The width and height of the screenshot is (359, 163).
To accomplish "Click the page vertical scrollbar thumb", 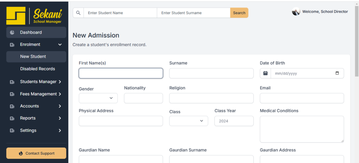I will pos(357,42).
